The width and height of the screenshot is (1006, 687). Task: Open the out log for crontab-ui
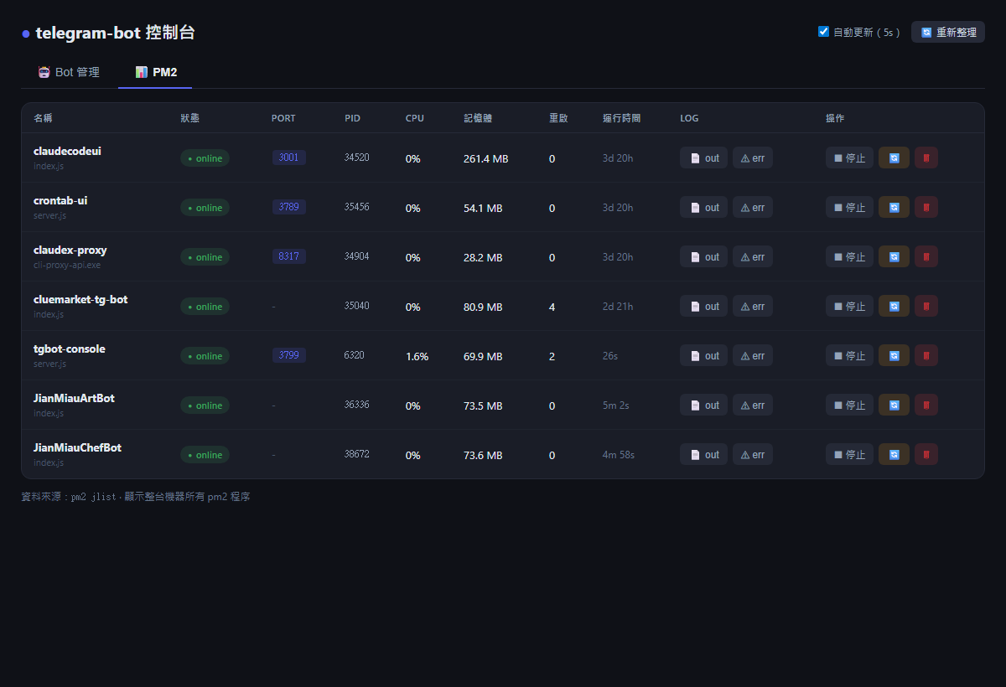[x=703, y=207]
